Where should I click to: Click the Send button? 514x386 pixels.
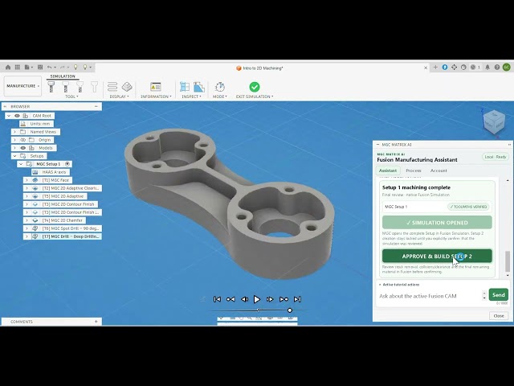pos(498,295)
